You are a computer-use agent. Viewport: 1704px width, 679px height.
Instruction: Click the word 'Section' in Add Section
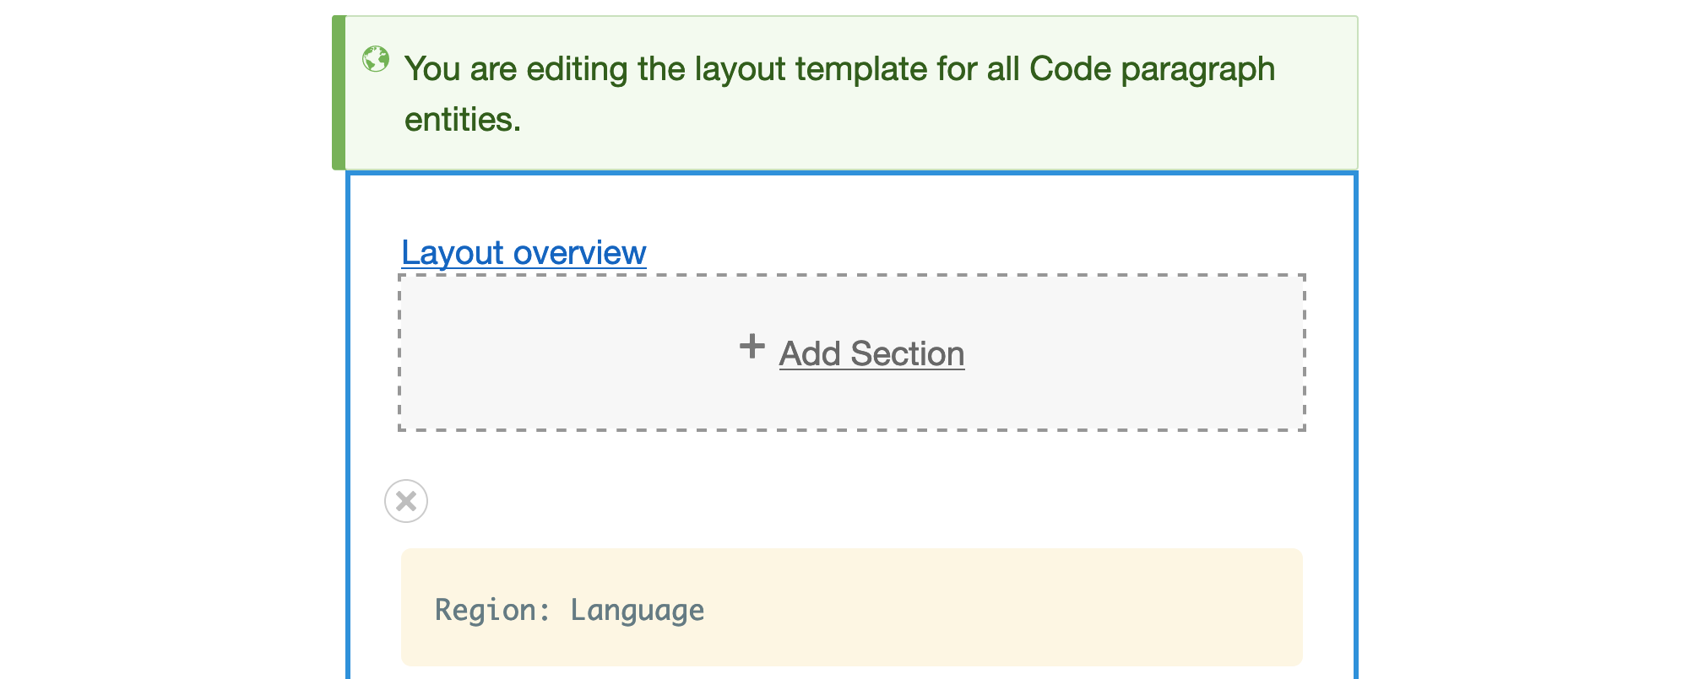point(907,354)
